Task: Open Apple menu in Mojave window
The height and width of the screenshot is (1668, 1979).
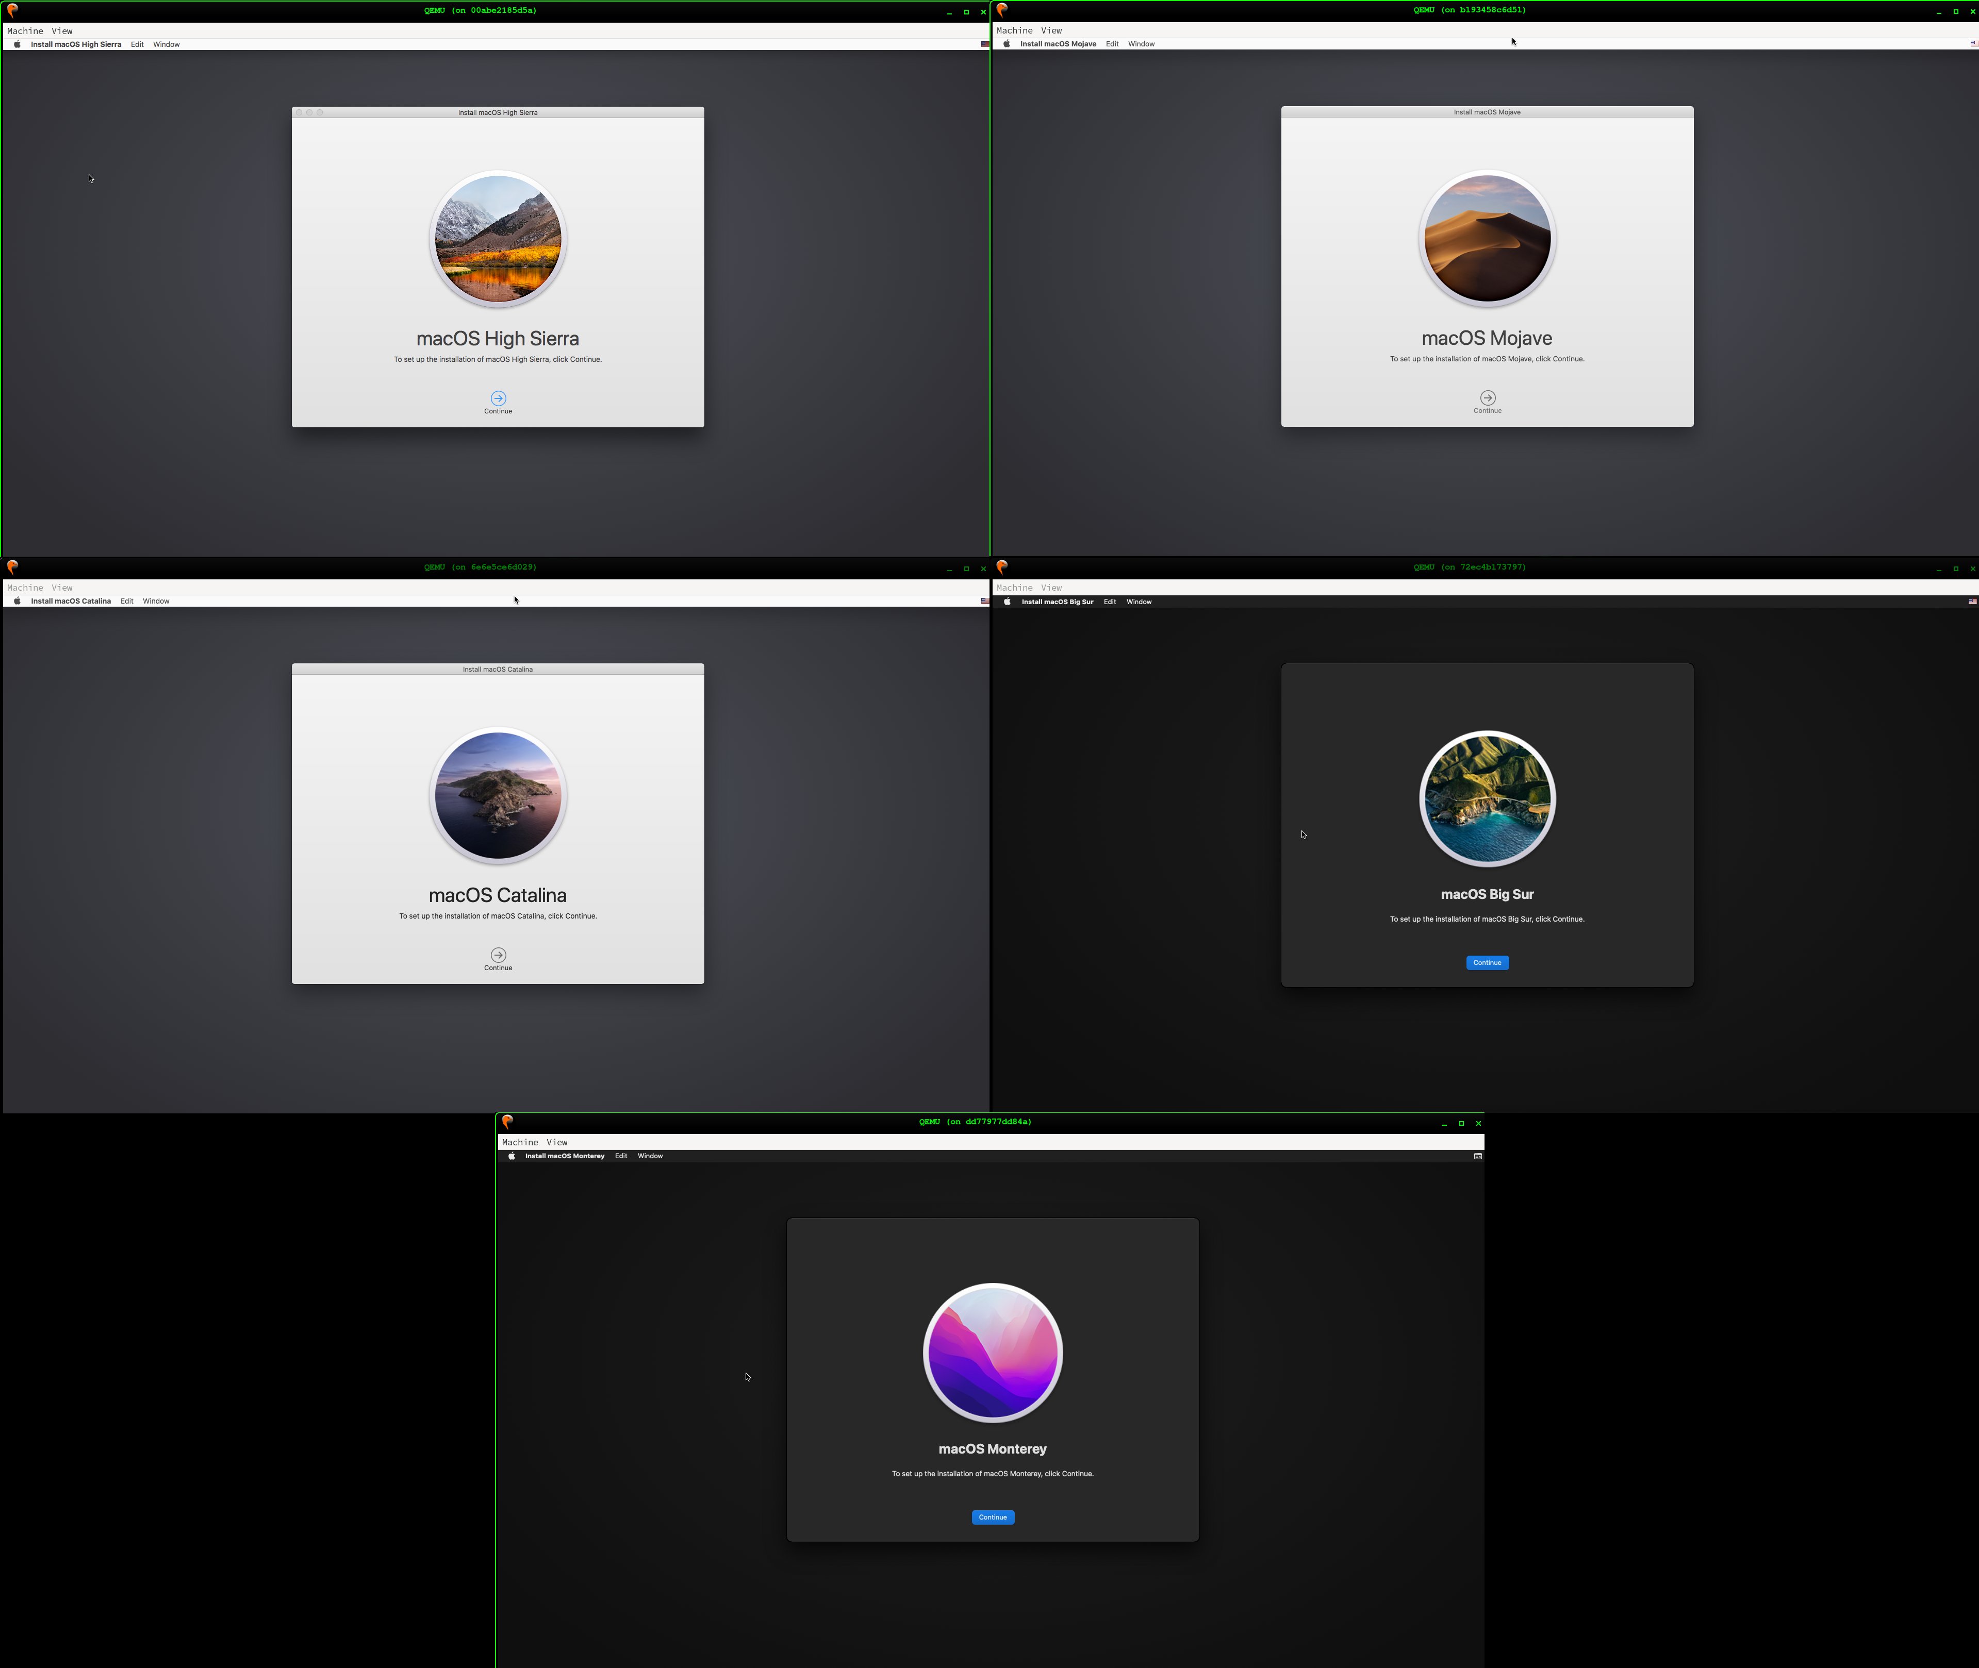Action: tap(1007, 43)
